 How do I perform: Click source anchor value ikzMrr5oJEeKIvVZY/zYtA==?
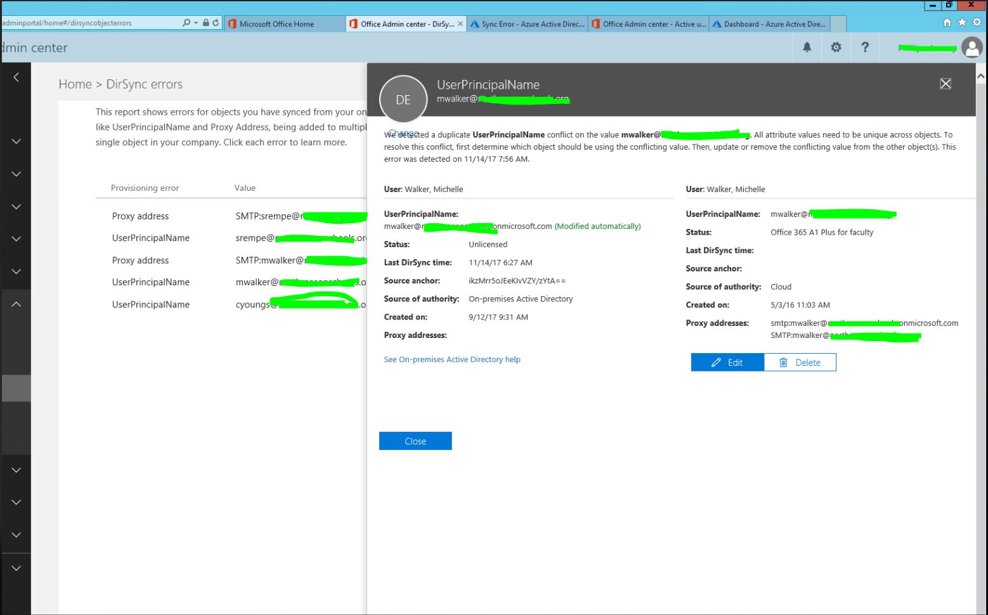(x=517, y=281)
